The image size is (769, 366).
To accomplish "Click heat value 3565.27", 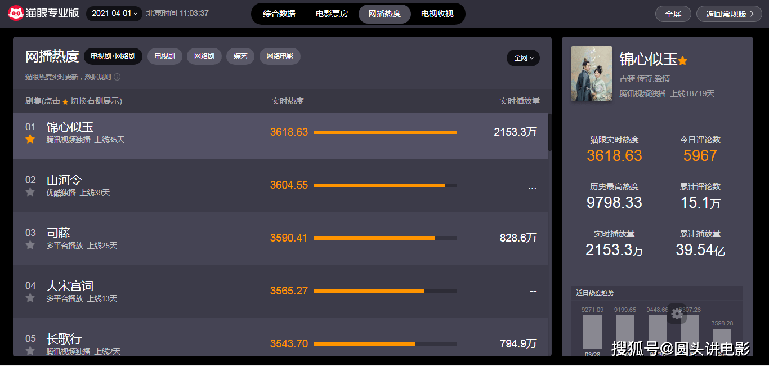I will coord(289,291).
